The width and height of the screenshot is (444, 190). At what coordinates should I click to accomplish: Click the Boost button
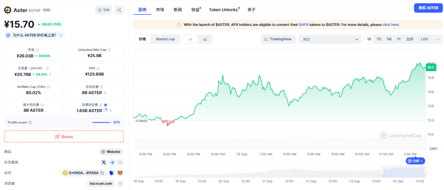tap(64, 137)
